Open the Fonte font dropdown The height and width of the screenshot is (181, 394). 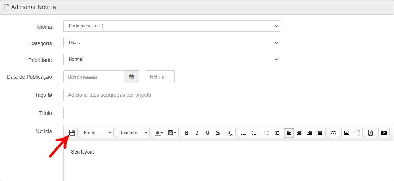point(97,133)
